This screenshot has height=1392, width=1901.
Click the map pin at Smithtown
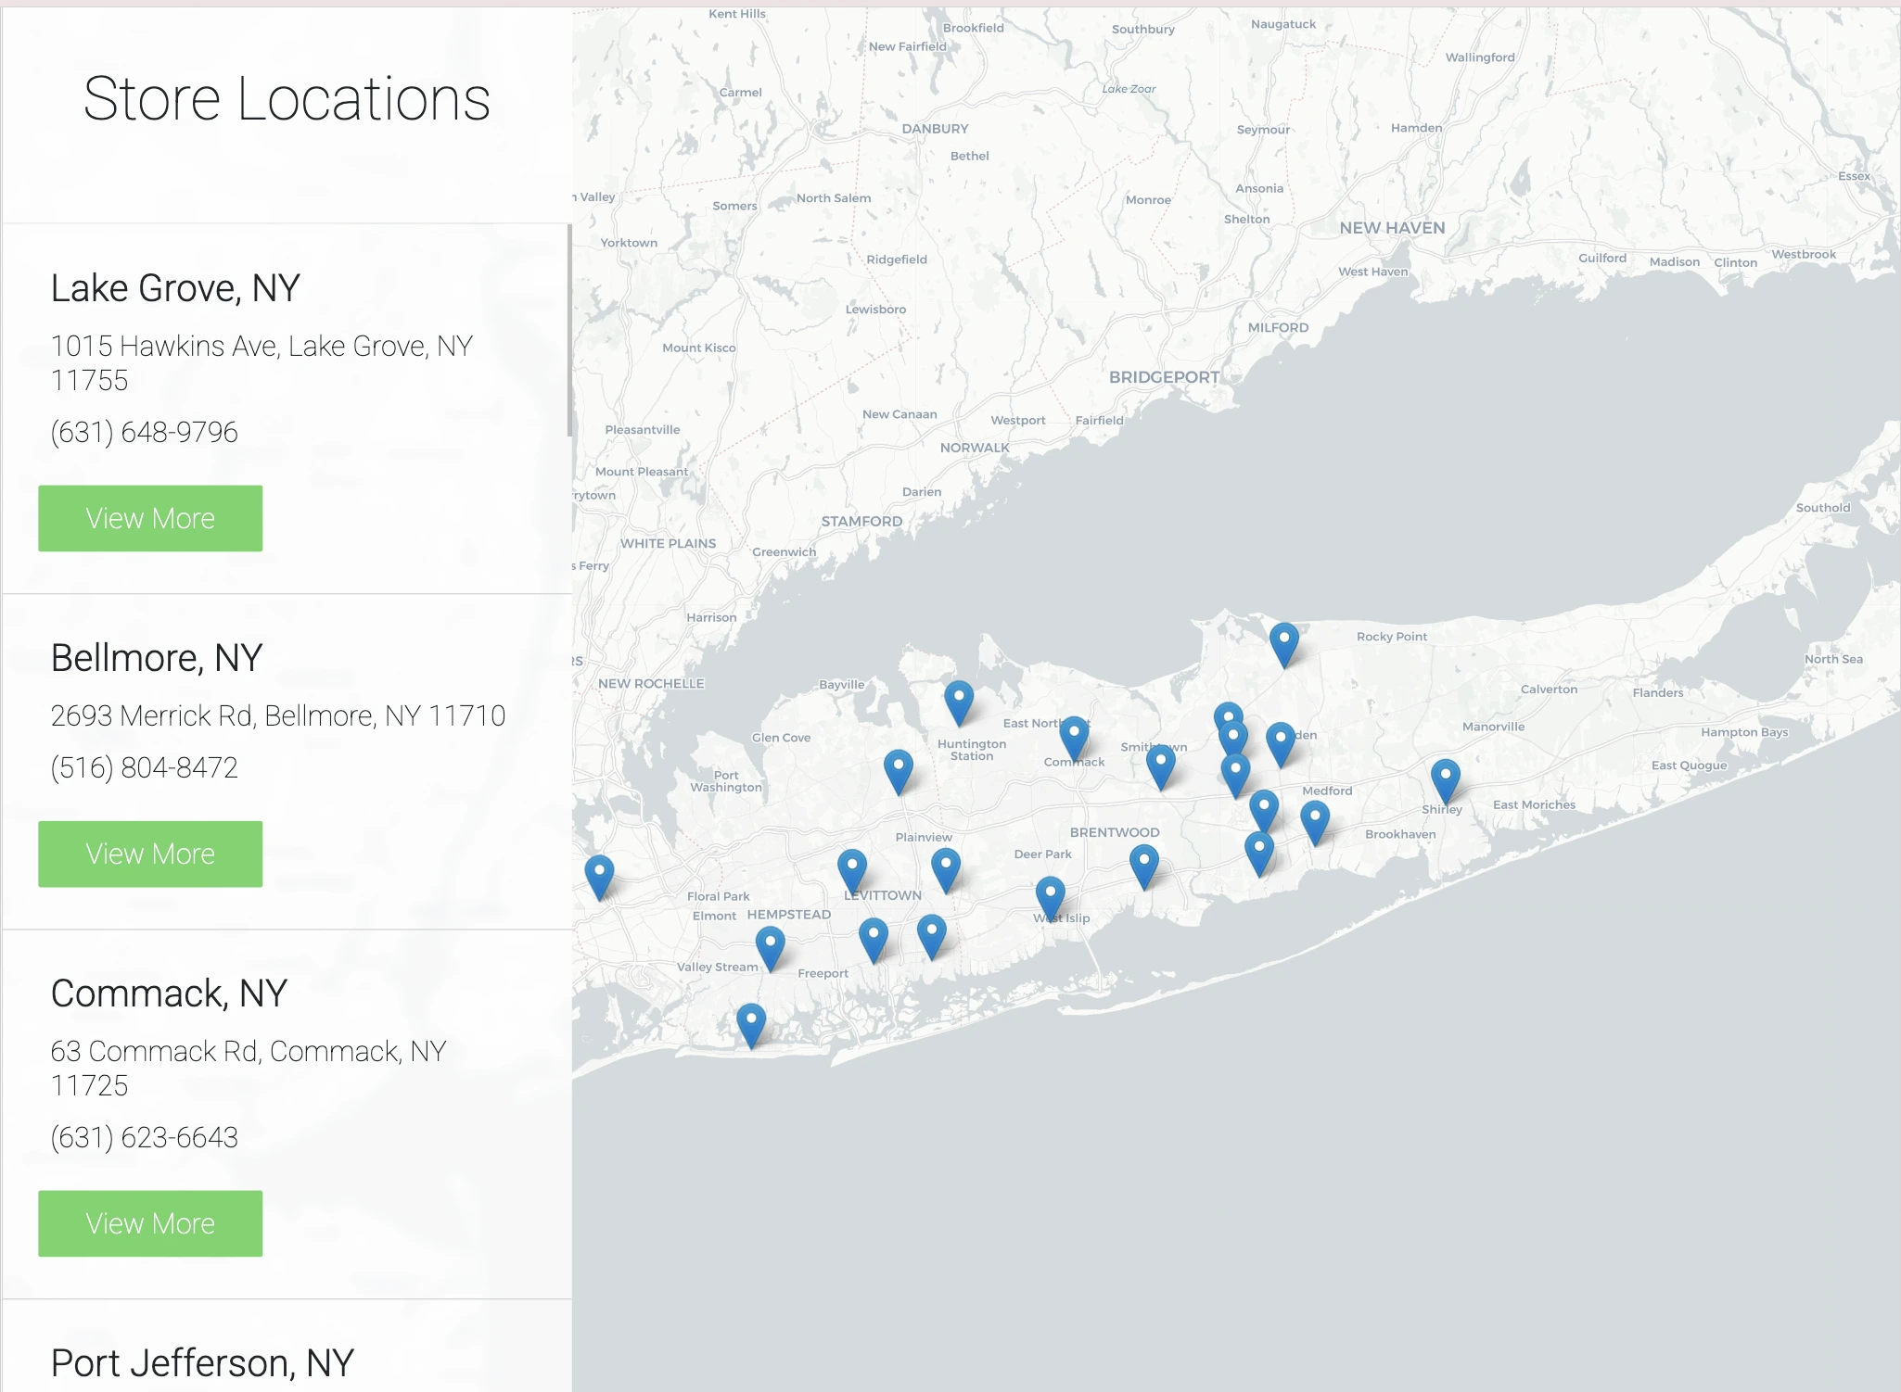1160,766
